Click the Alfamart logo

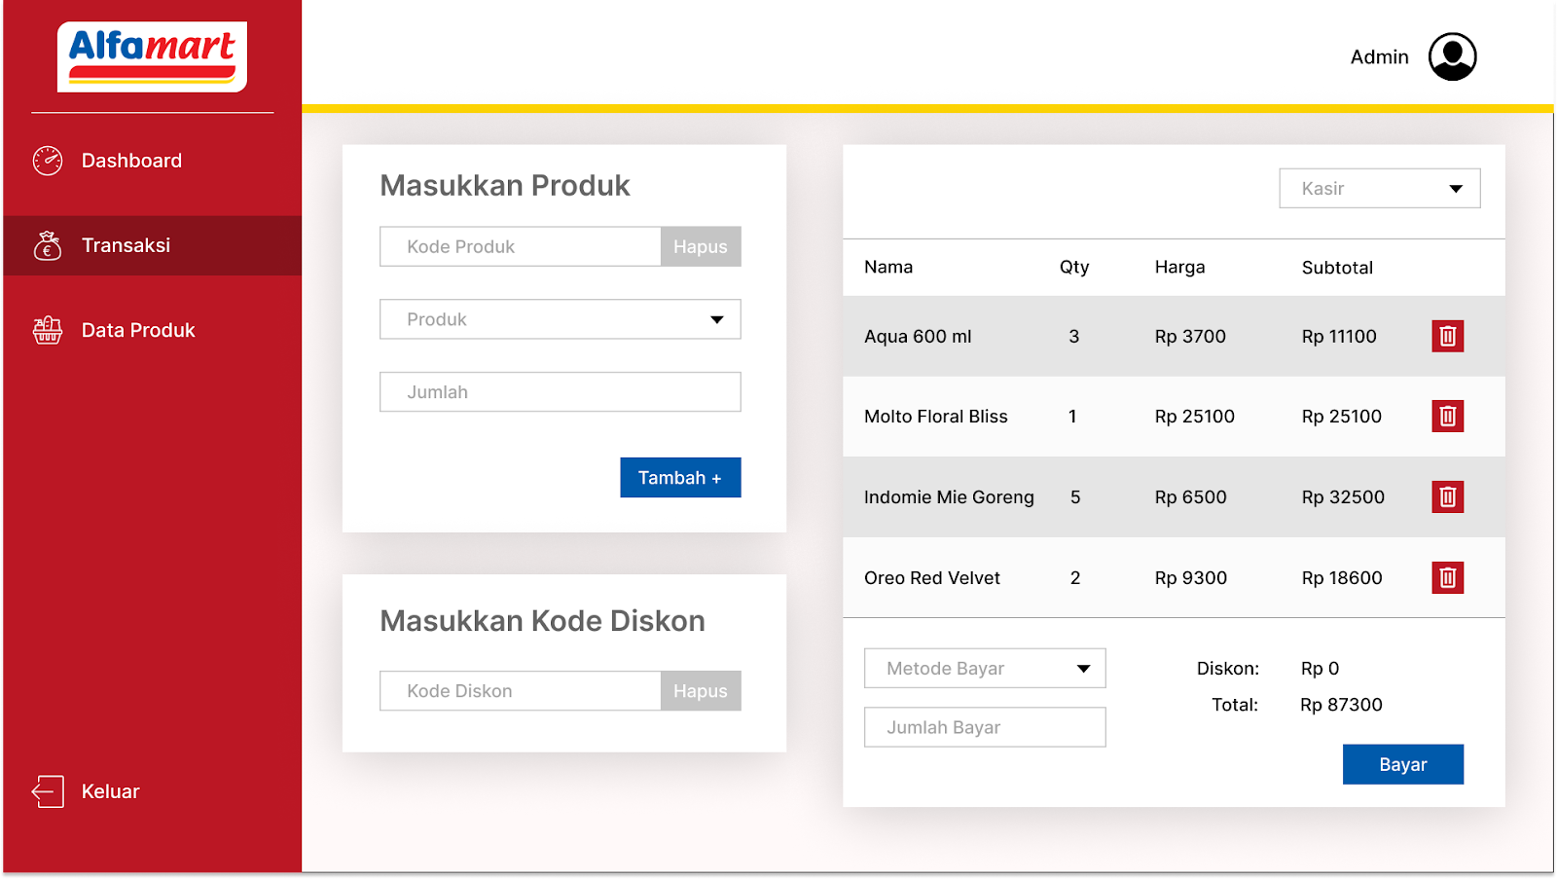(x=152, y=56)
